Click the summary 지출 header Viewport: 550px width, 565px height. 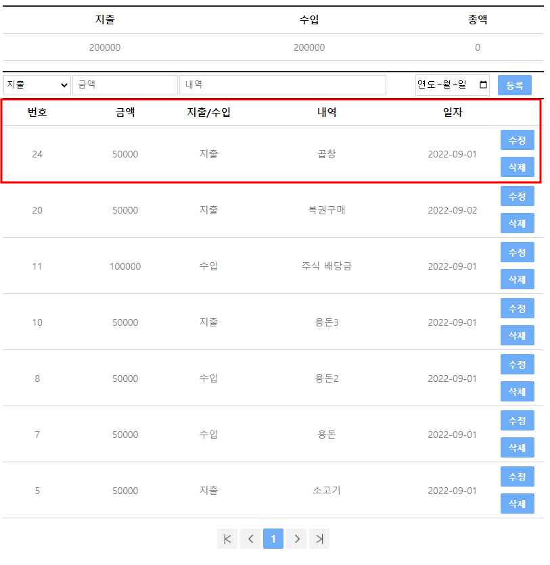pos(105,20)
